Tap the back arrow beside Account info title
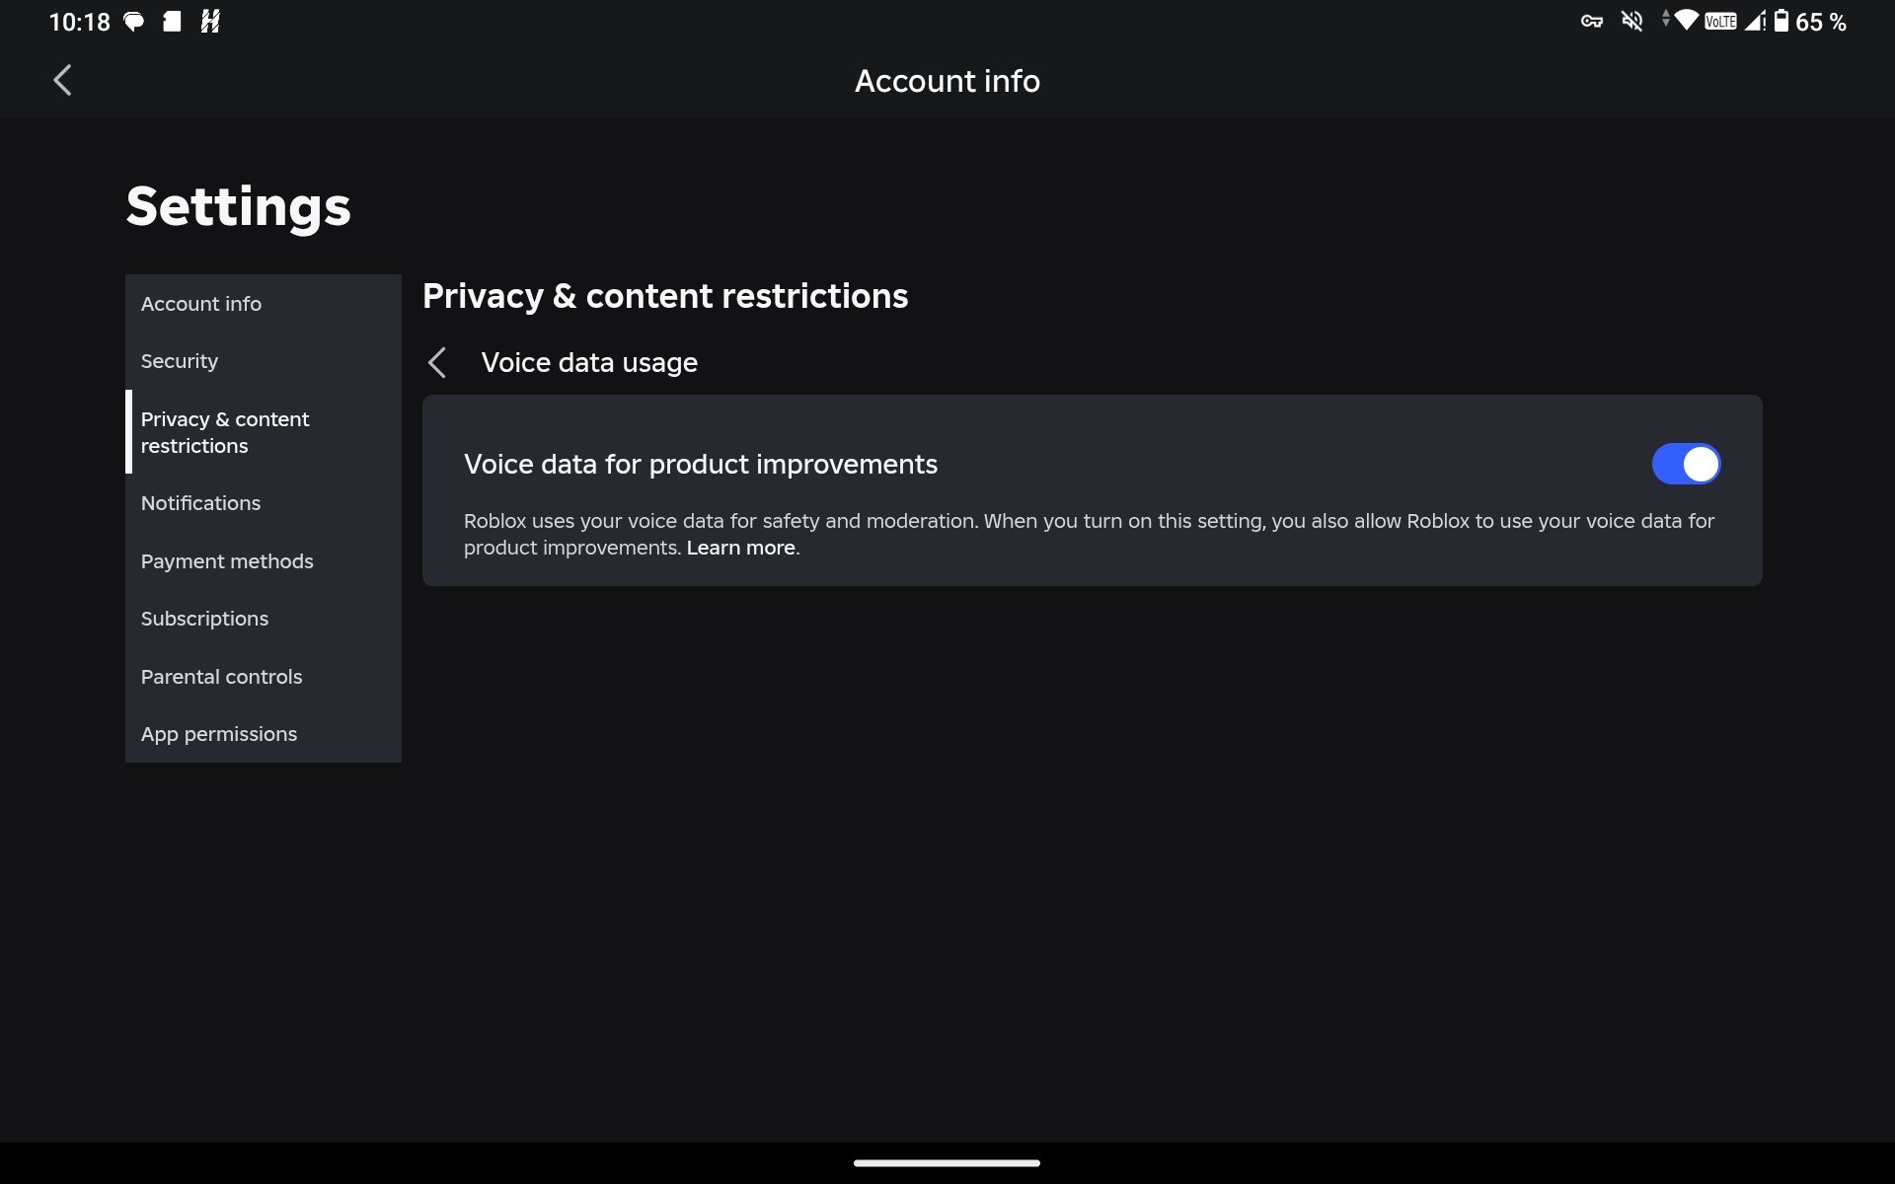 click(x=62, y=80)
